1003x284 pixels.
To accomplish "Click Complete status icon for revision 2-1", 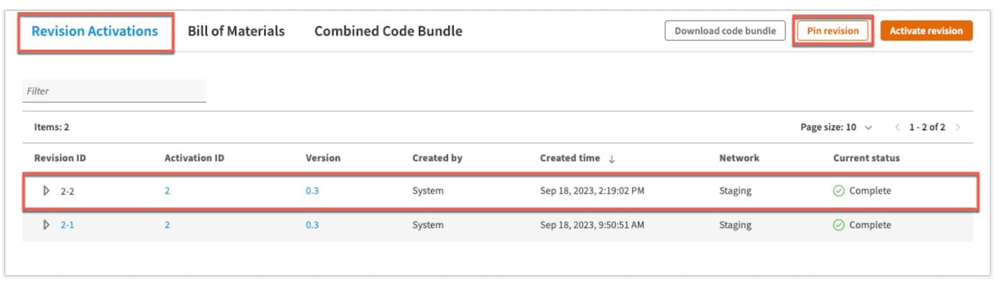I will [x=839, y=225].
